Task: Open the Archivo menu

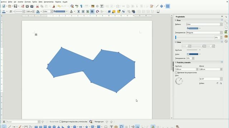Action: point(4,2)
